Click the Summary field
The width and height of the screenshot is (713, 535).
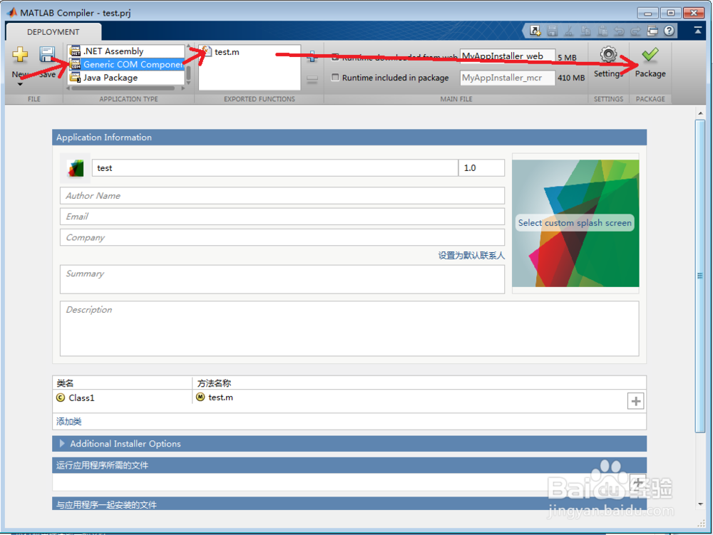[x=282, y=279]
